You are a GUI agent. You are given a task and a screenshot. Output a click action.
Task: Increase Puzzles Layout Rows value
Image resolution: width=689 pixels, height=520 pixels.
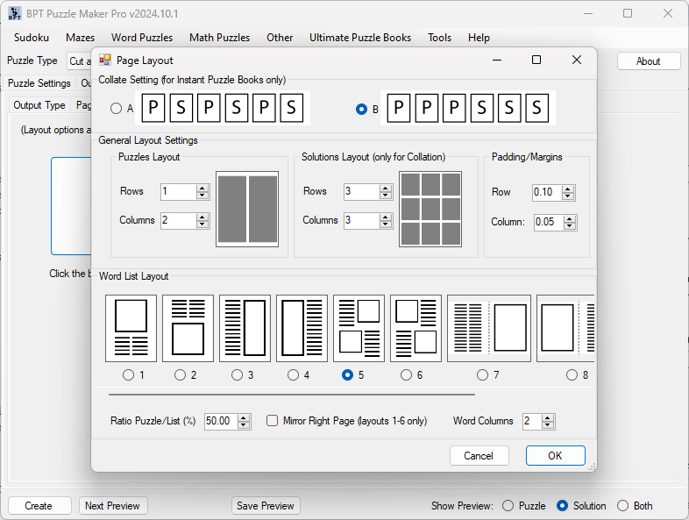[202, 188]
